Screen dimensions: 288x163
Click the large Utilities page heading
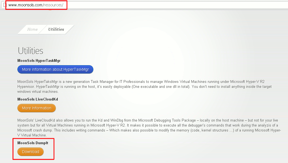tap(30, 51)
